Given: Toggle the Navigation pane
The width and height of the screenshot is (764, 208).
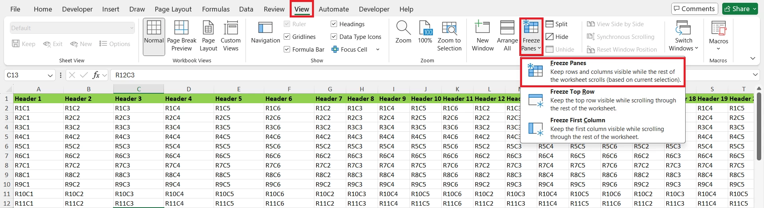Looking at the screenshot, I should pos(265,33).
